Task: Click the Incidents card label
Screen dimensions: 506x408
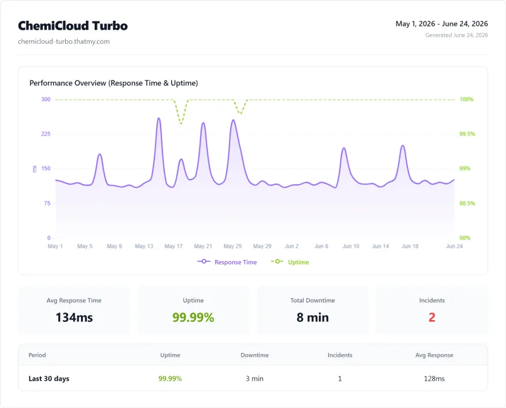Action: 432,300
